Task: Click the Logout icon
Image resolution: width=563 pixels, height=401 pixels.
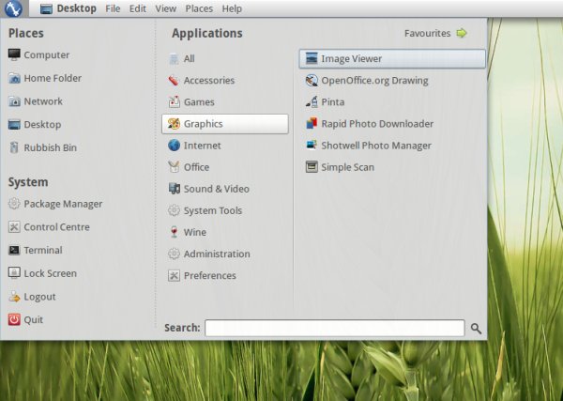Action: pos(14,297)
